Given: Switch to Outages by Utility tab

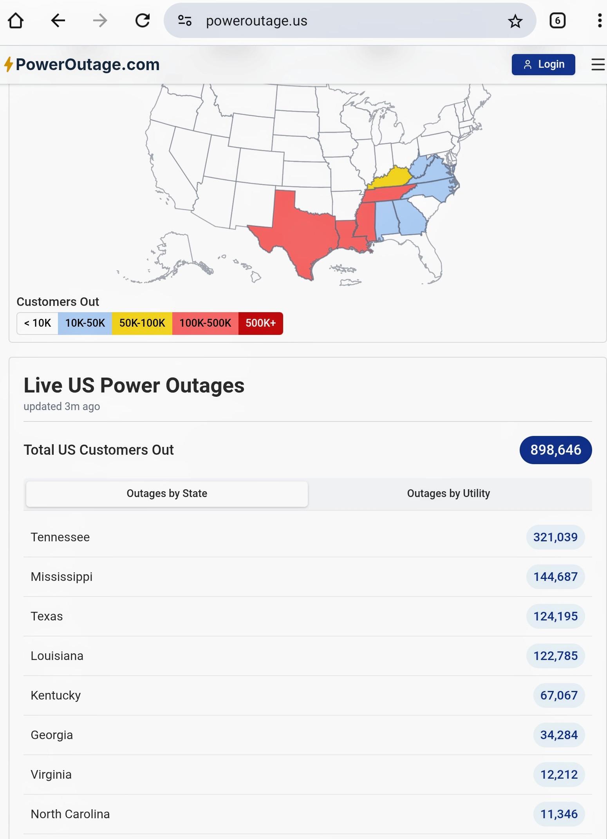Looking at the screenshot, I should click(x=448, y=494).
